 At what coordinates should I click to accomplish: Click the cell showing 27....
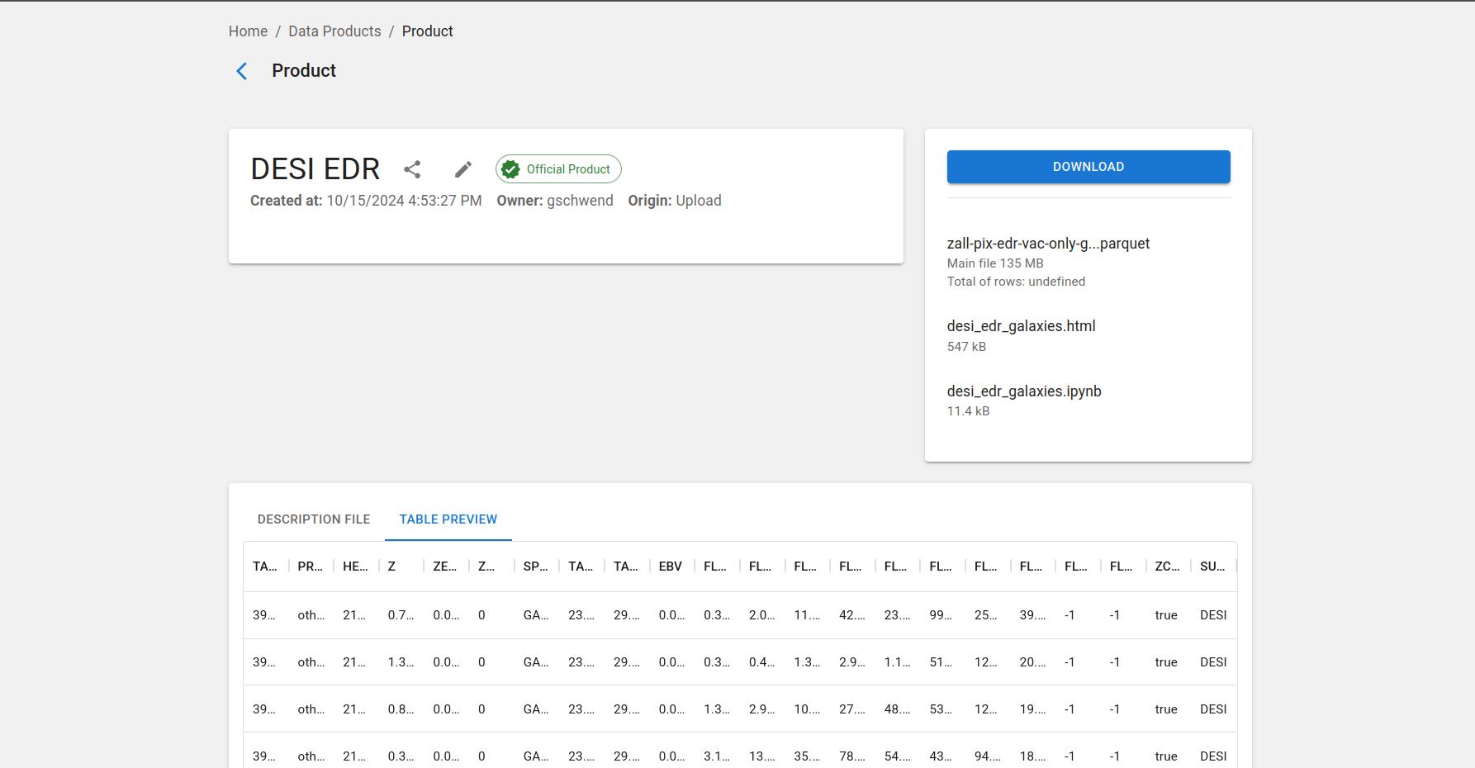852,709
